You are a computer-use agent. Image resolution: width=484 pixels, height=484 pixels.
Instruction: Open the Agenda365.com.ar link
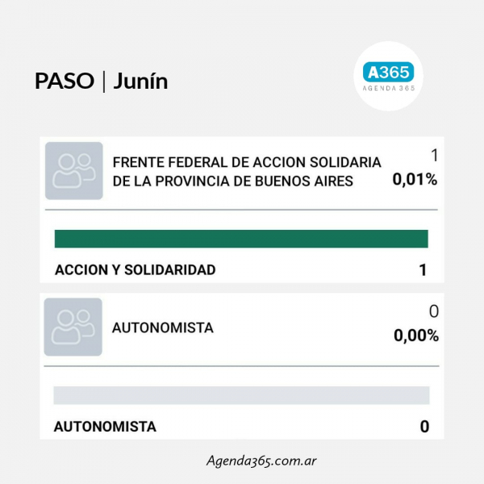(261, 461)
